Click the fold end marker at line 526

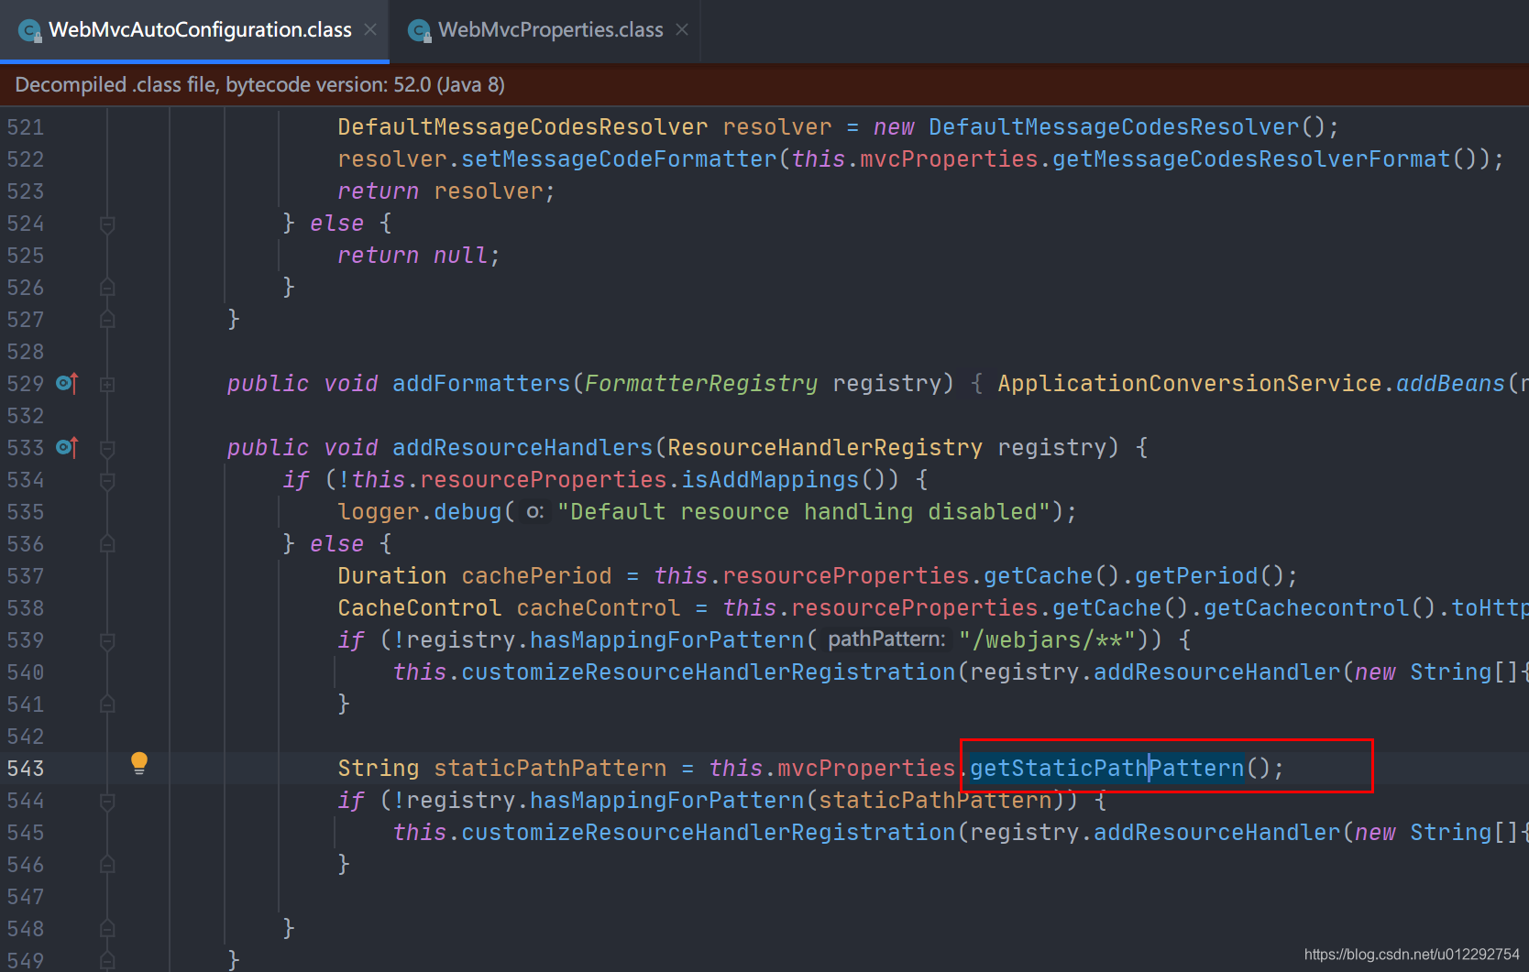point(107,288)
